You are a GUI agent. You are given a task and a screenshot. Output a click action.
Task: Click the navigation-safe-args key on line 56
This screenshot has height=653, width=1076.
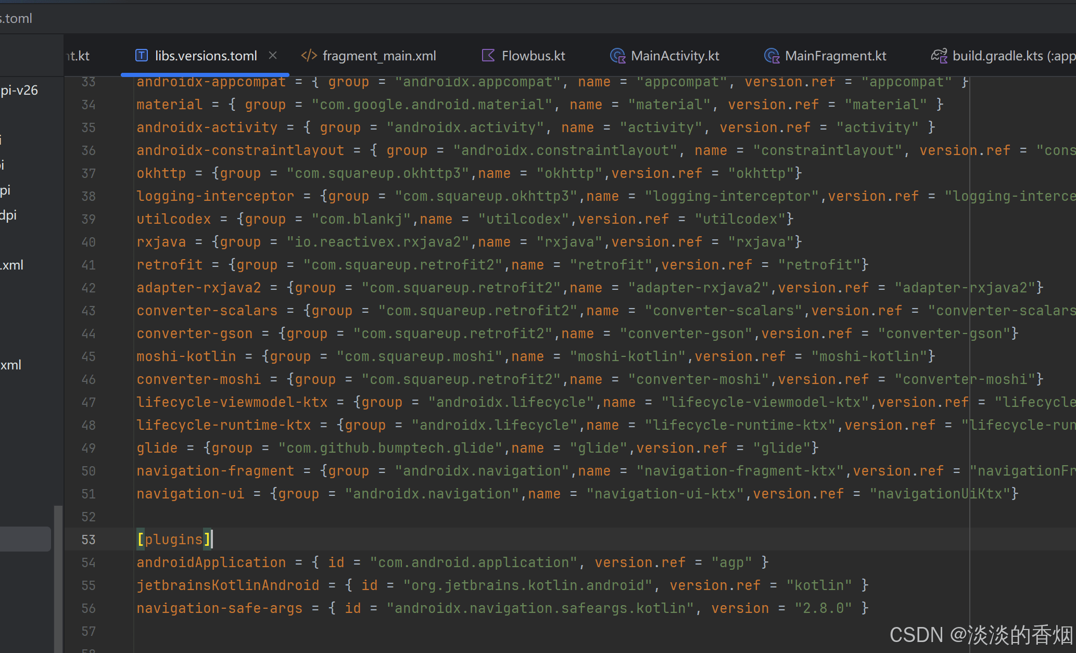[220, 608]
